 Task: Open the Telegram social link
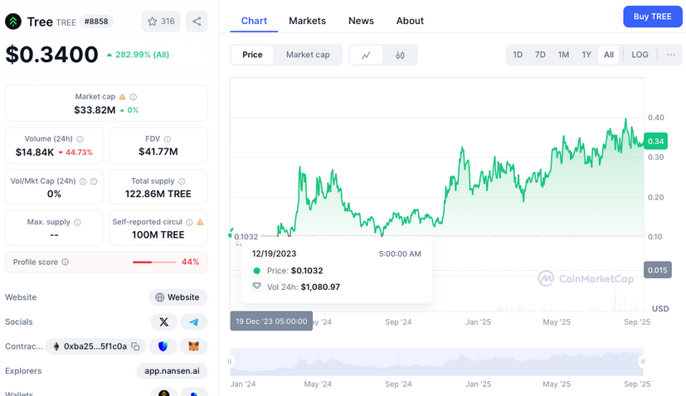coord(193,321)
